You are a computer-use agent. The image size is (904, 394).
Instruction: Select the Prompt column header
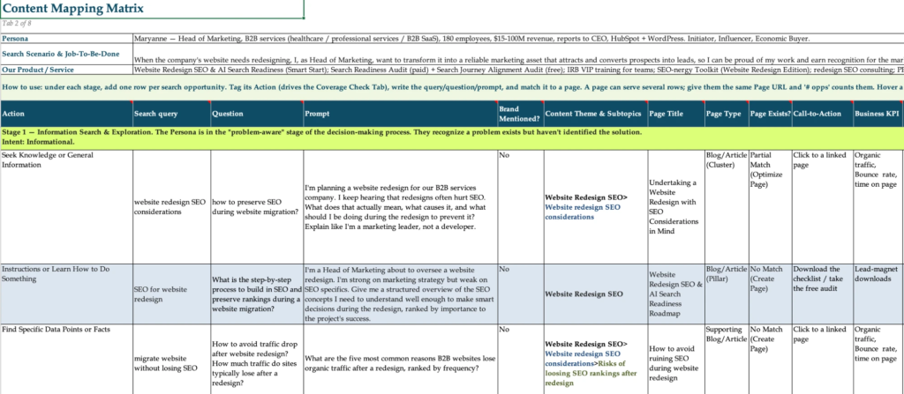tap(401, 114)
